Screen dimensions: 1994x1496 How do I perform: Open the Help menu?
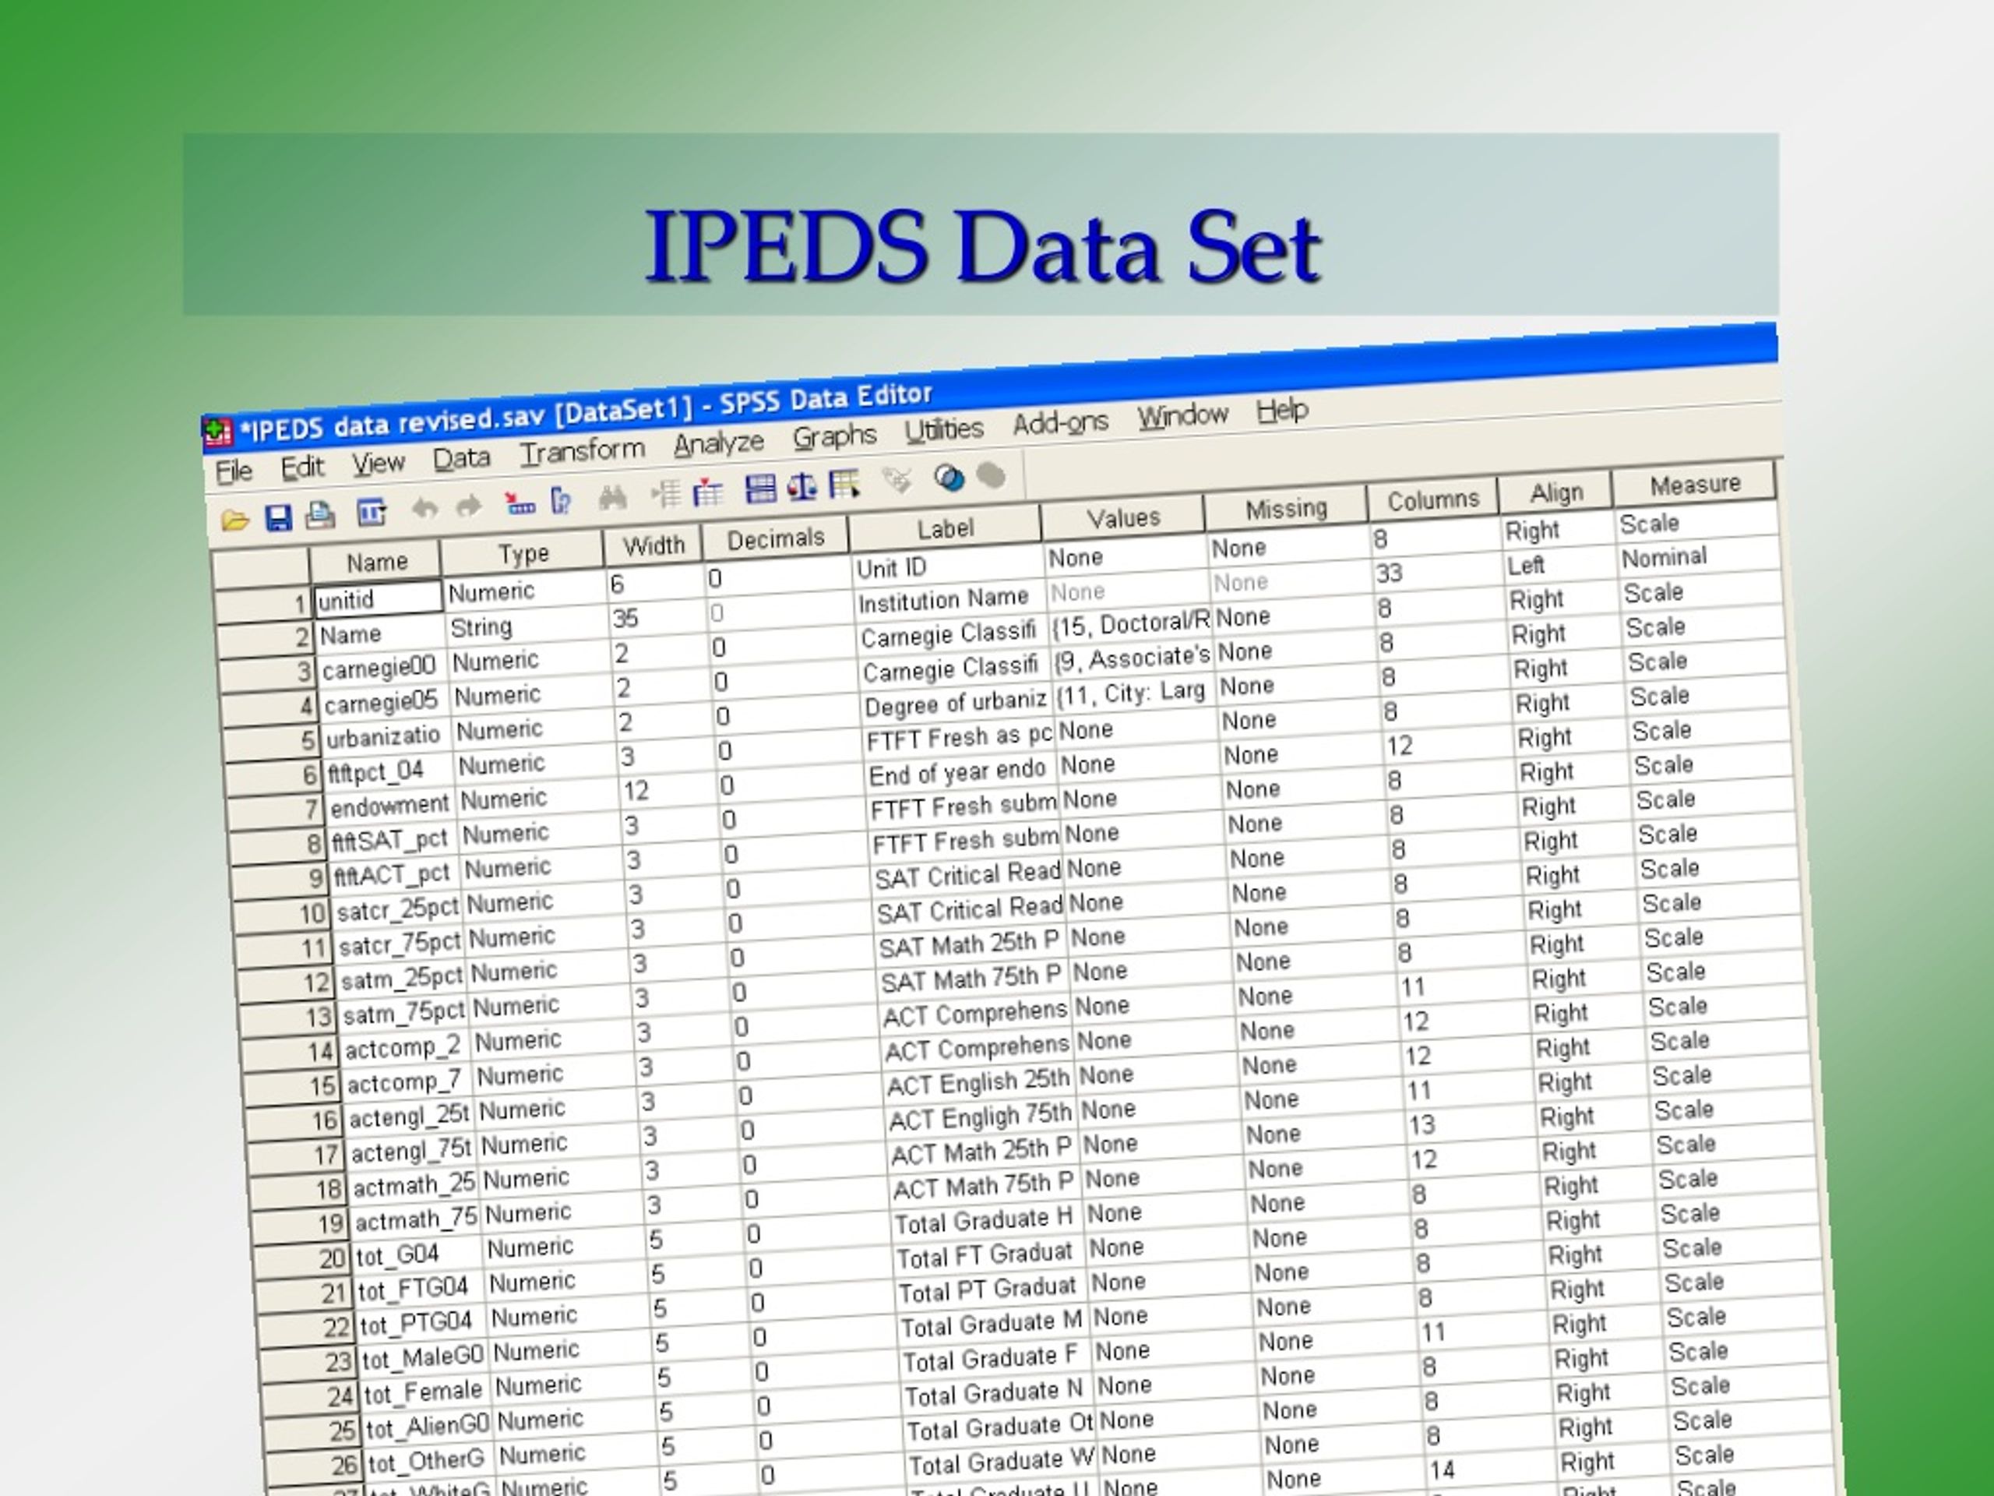pyautogui.click(x=1282, y=411)
